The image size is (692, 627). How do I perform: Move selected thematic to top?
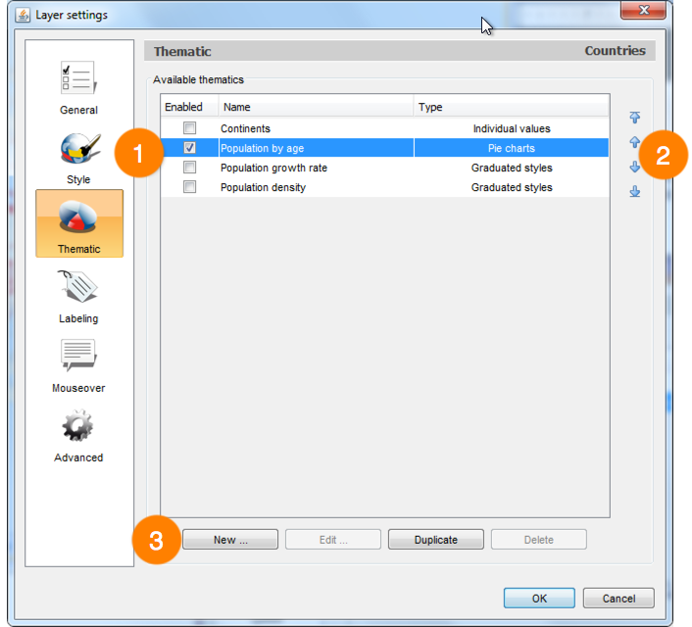pyautogui.click(x=634, y=118)
